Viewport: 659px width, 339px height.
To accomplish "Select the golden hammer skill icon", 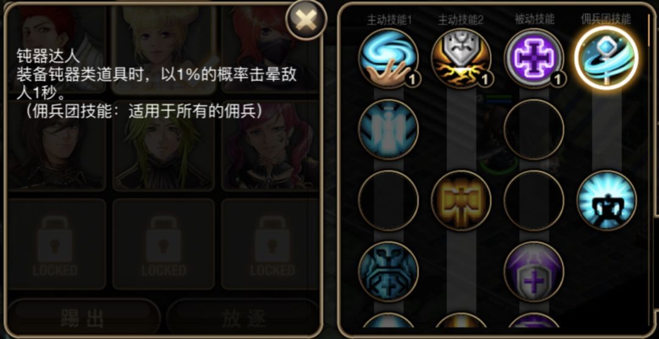I will pyautogui.click(x=461, y=201).
